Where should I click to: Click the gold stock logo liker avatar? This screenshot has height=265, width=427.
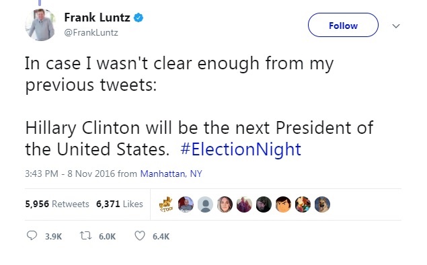point(166,204)
